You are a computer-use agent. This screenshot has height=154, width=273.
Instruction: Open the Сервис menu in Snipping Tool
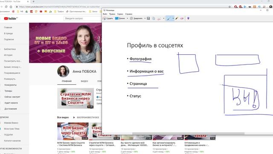pyautogui.click(x=120, y=14)
